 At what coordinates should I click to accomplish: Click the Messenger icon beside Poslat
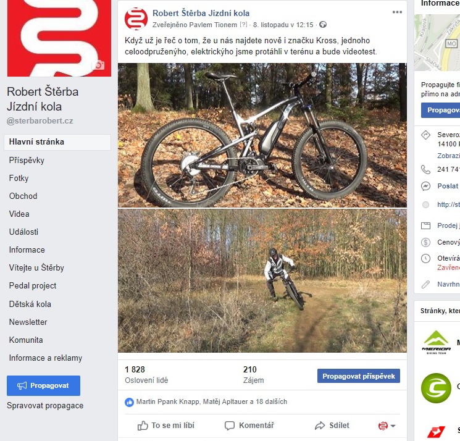425,186
